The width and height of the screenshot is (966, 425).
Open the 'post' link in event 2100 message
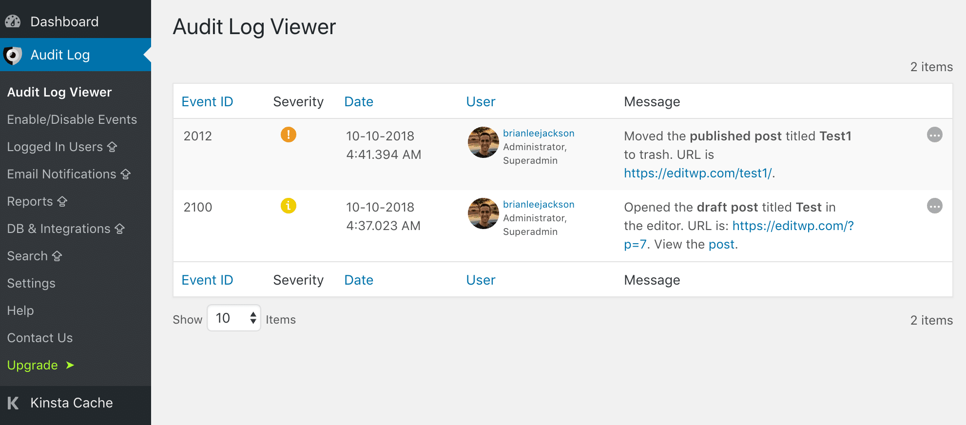tap(721, 244)
